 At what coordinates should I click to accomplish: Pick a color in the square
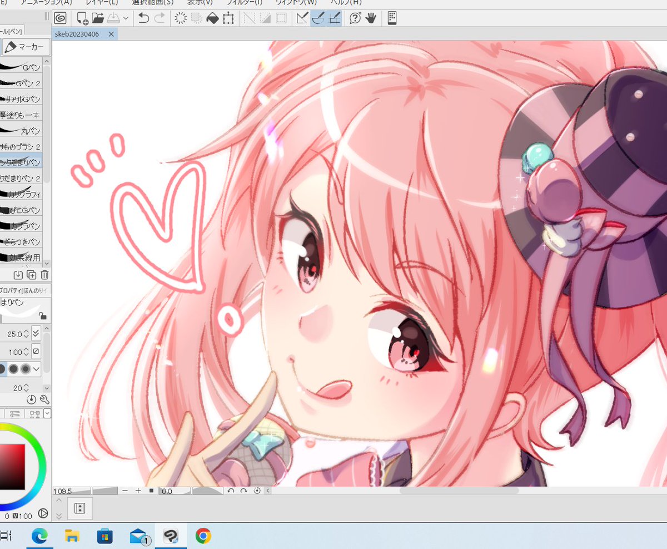tap(12, 466)
